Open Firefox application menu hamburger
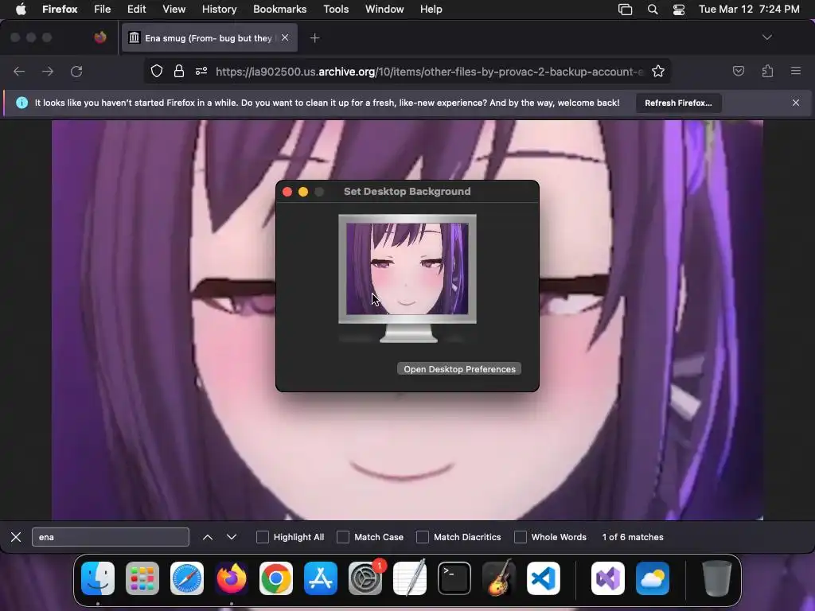 (796, 71)
